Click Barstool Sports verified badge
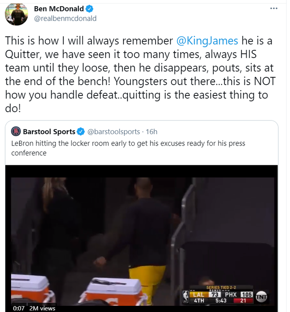The width and height of the screenshot is (290, 312). pyautogui.click(x=81, y=131)
